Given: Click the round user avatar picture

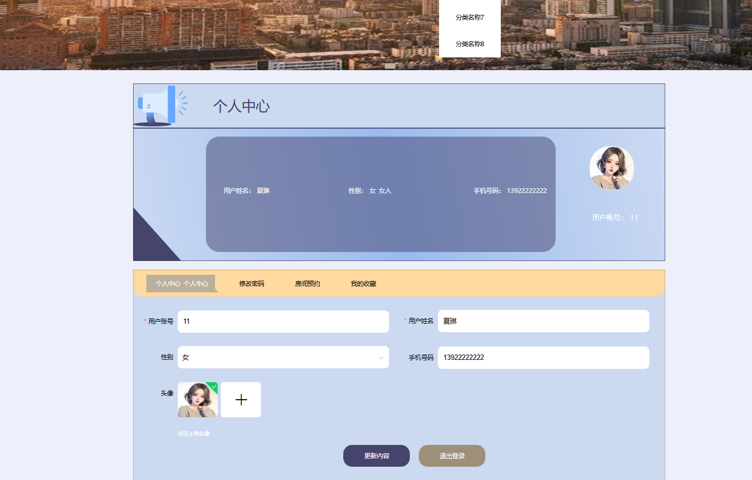Looking at the screenshot, I should (x=611, y=168).
